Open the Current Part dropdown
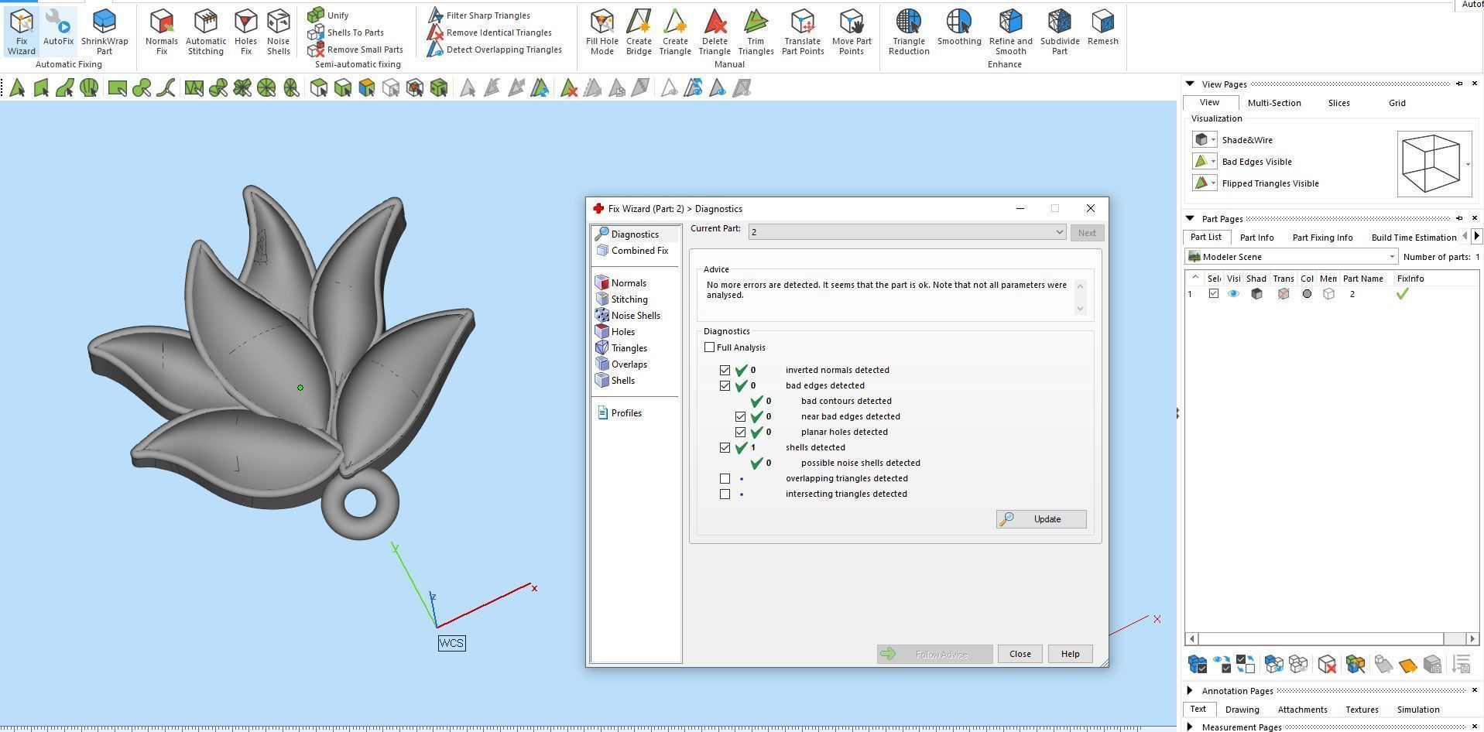Viewport: 1484px width, 732px height. tap(907, 232)
